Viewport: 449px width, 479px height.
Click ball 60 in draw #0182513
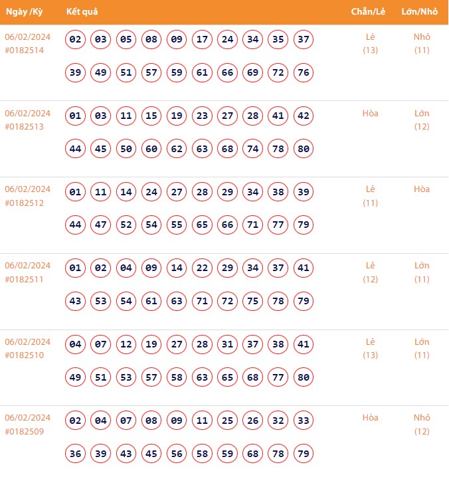(x=151, y=149)
